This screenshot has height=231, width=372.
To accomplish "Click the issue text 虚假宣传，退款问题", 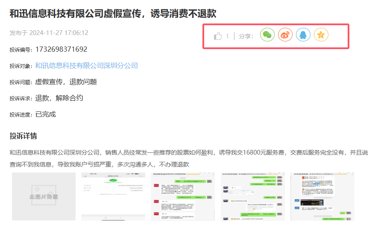I will 66,82.
